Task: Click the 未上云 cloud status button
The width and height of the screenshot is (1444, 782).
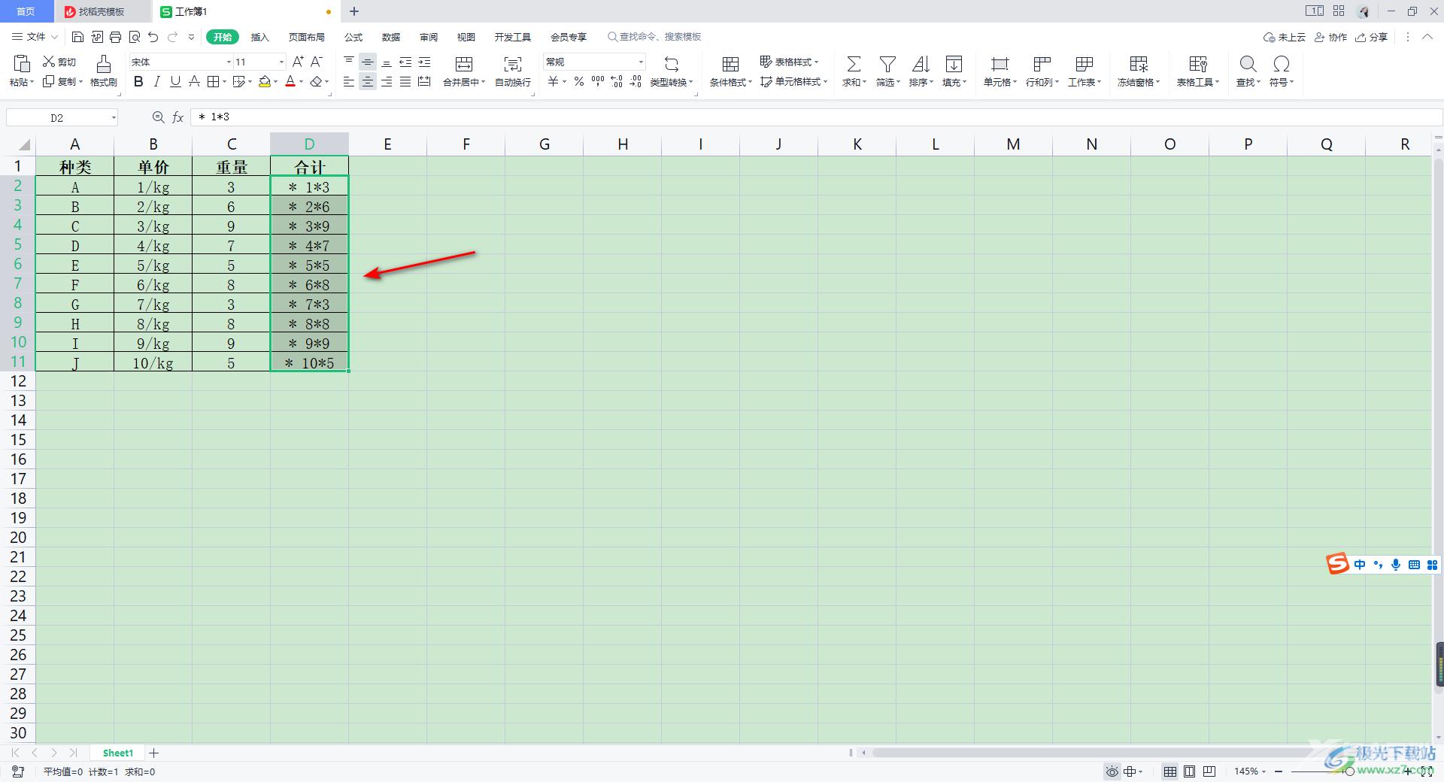Action: coord(1285,37)
